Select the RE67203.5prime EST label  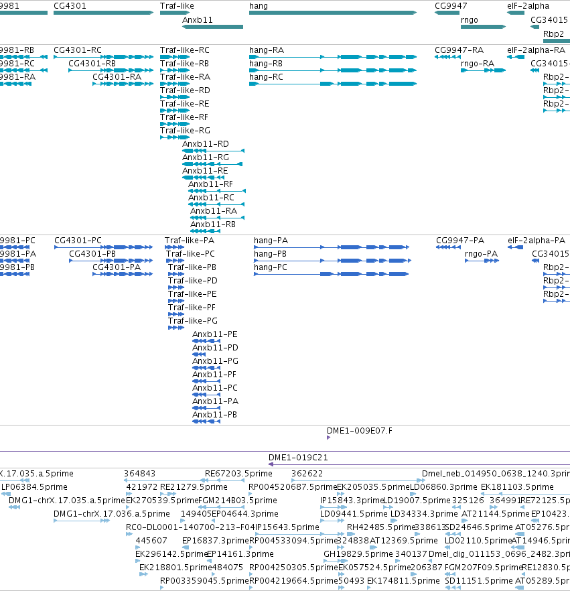pos(238,474)
